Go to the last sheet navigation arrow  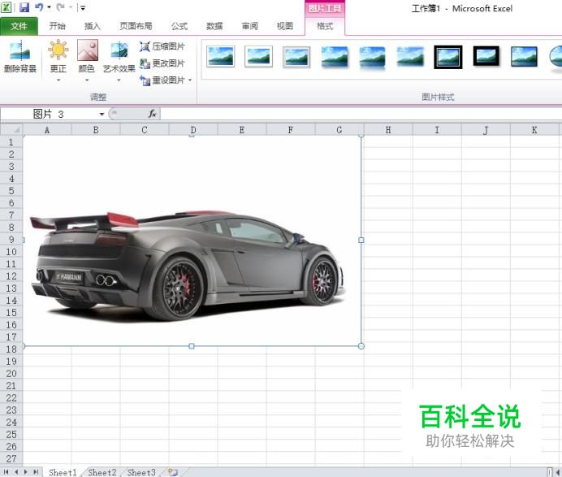(36, 472)
